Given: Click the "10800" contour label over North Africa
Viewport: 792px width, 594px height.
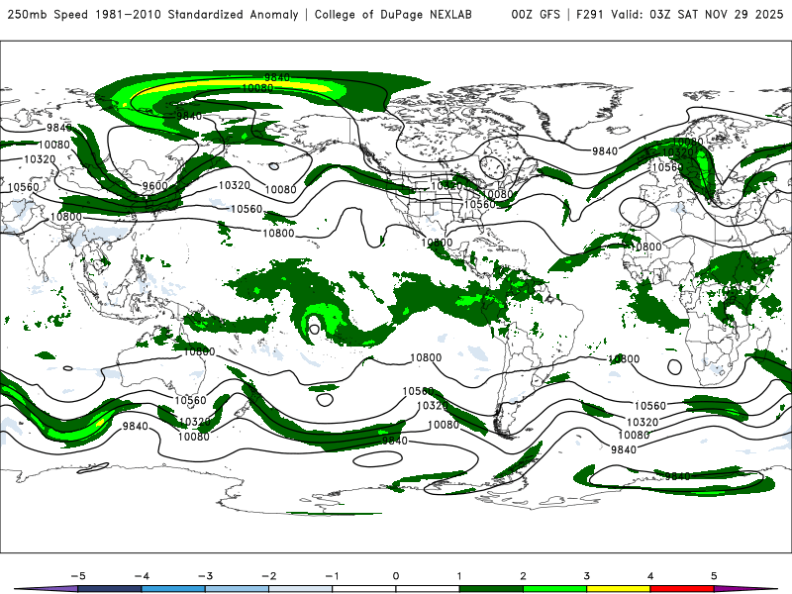Looking at the screenshot, I should 646,247.
